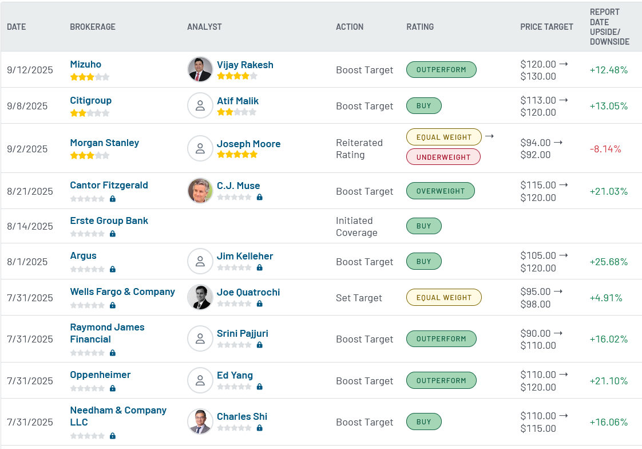Click the Citigroup BUY rating badge
Image resolution: width=642 pixels, height=449 pixels.
tap(424, 106)
